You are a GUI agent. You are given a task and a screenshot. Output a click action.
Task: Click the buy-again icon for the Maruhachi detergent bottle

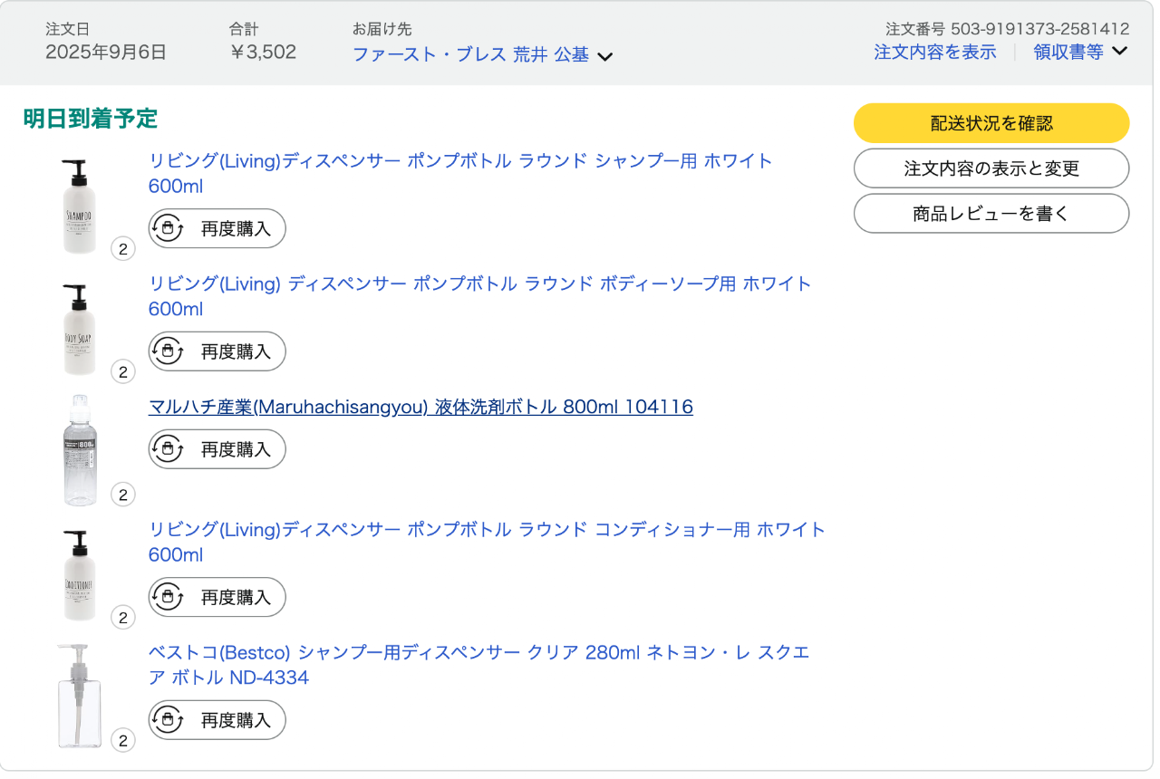(168, 449)
